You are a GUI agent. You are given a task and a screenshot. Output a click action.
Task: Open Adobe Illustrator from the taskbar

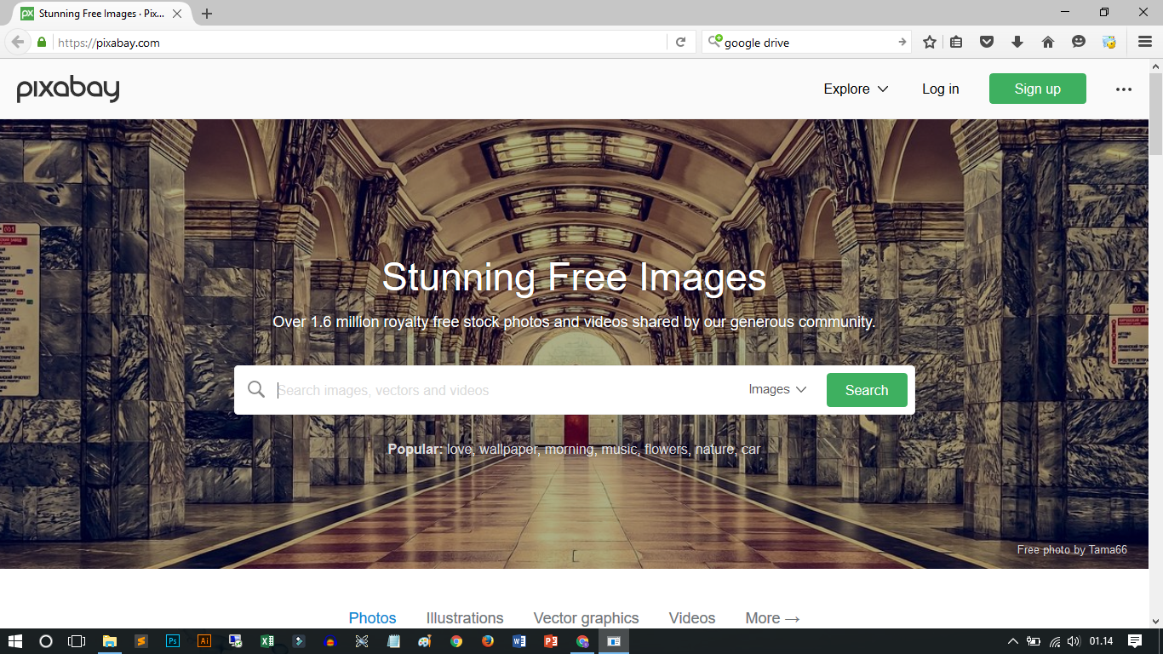(204, 642)
